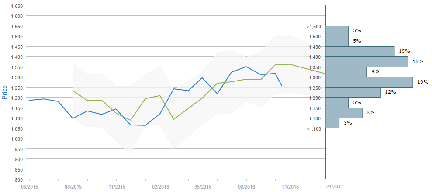Screen dimensions: 432x192
Task: Click the 9% histogram bar
Action: tap(346, 72)
